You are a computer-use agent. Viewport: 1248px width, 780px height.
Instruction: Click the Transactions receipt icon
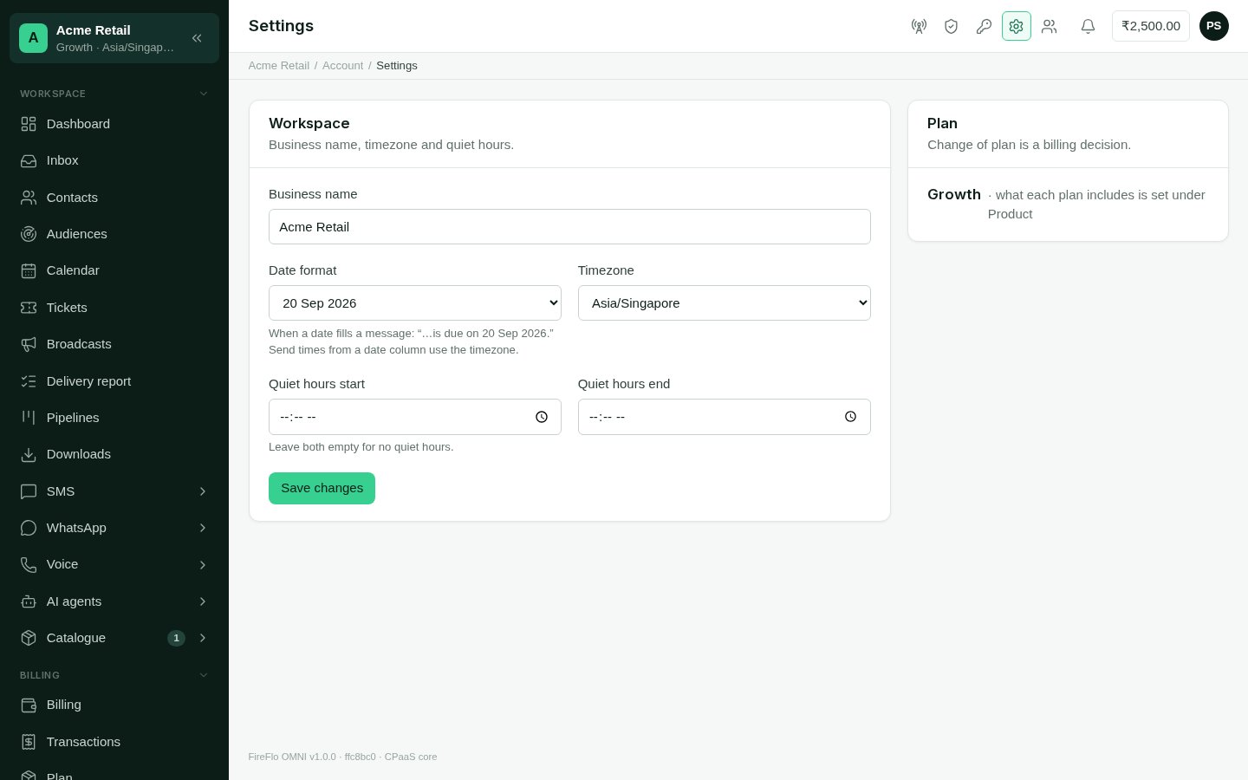pos(29,742)
